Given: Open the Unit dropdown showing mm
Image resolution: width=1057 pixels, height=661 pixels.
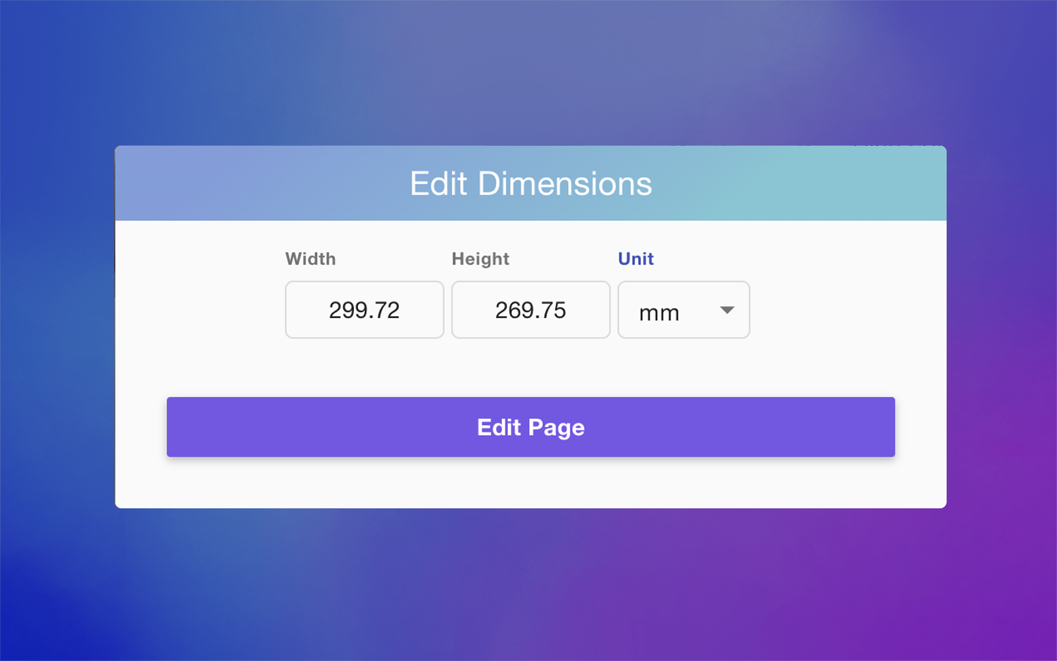Looking at the screenshot, I should pos(683,310).
